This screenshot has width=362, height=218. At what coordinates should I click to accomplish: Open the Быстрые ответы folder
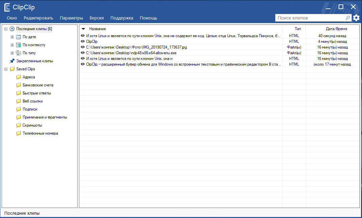[37, 93]
